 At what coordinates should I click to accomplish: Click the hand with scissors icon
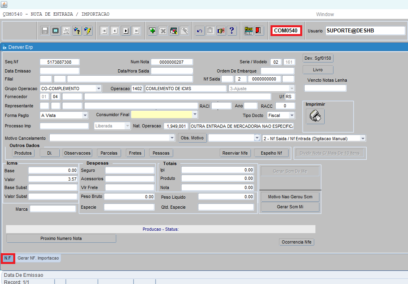pos(221,31)
